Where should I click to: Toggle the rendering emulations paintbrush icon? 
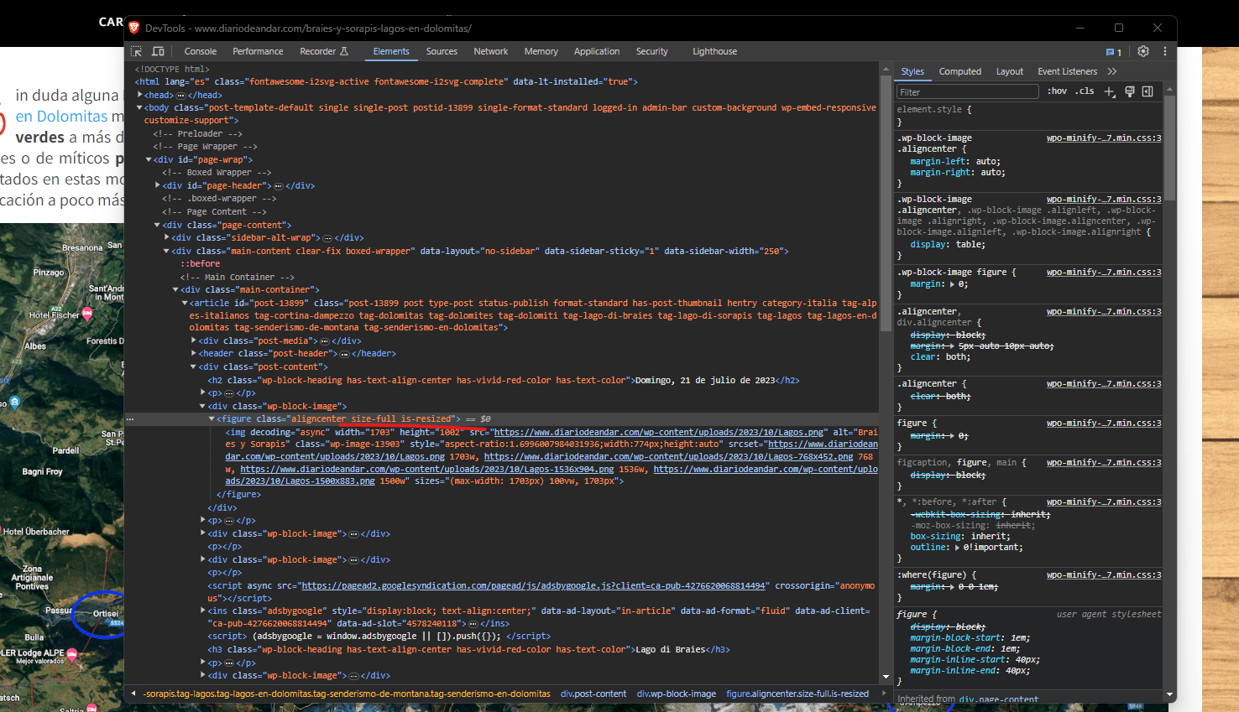[x=1130, y=91]
